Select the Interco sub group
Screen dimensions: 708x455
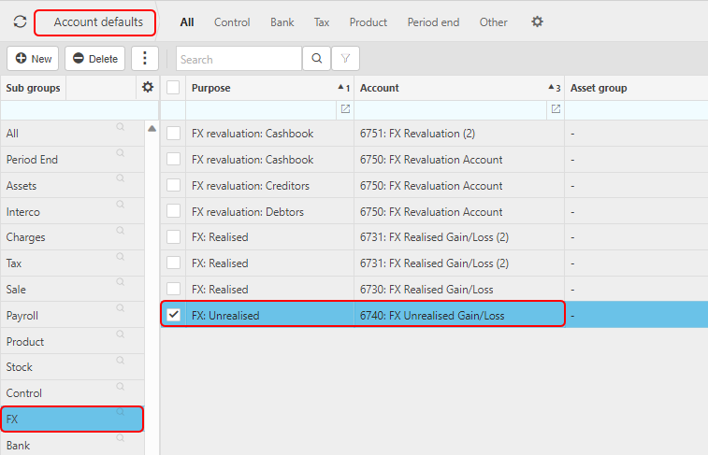72,211
